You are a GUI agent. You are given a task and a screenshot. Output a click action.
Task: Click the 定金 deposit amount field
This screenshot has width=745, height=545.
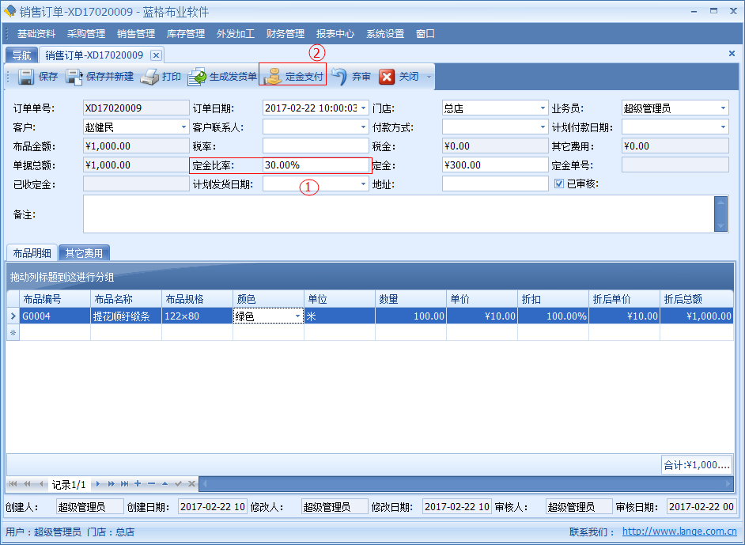pos(494,165)
